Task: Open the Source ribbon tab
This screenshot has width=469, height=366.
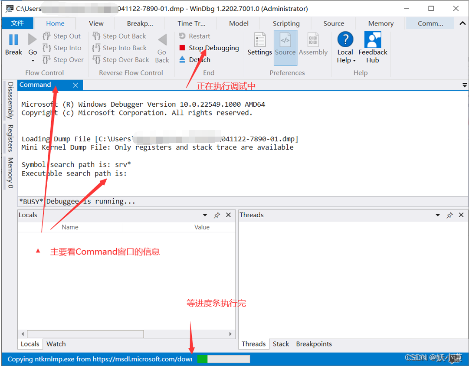Action: (334, 23)
